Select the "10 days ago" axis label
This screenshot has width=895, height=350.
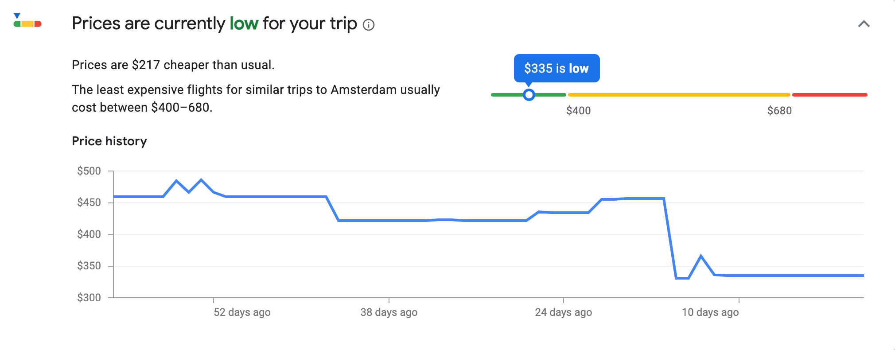[x=710, y=312]
